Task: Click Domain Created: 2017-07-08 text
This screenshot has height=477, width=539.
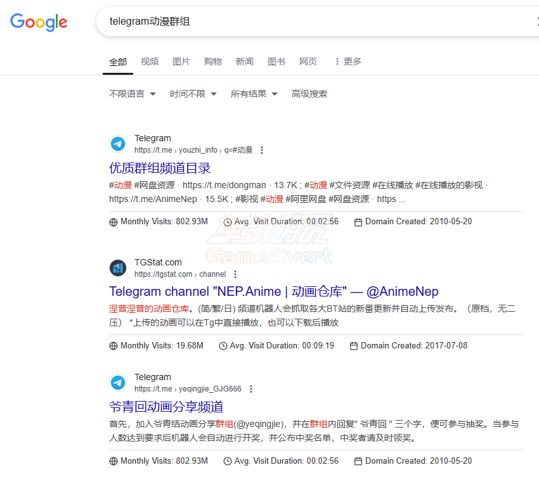Action: click(x=414, y=345)
